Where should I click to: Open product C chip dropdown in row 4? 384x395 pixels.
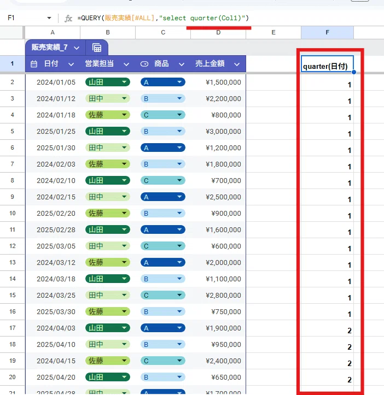tap(179, 115)
